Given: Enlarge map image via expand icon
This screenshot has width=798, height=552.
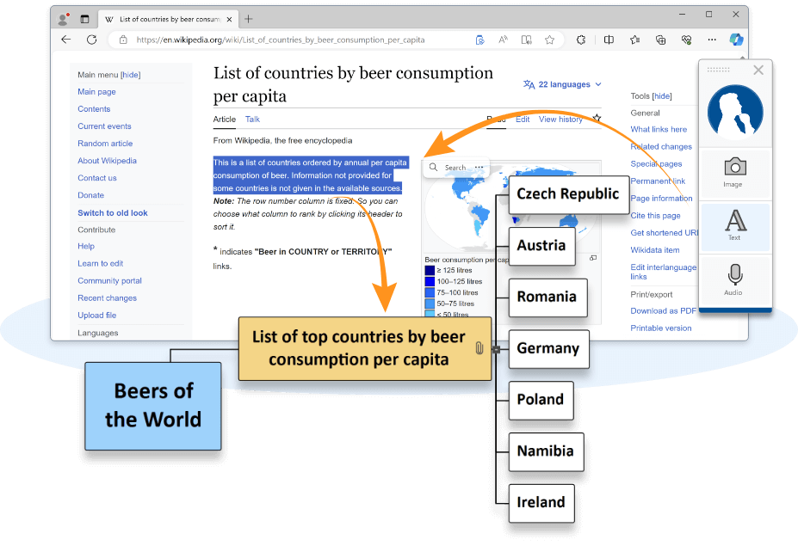Looking at the screenshot, I should pos(593,258).
